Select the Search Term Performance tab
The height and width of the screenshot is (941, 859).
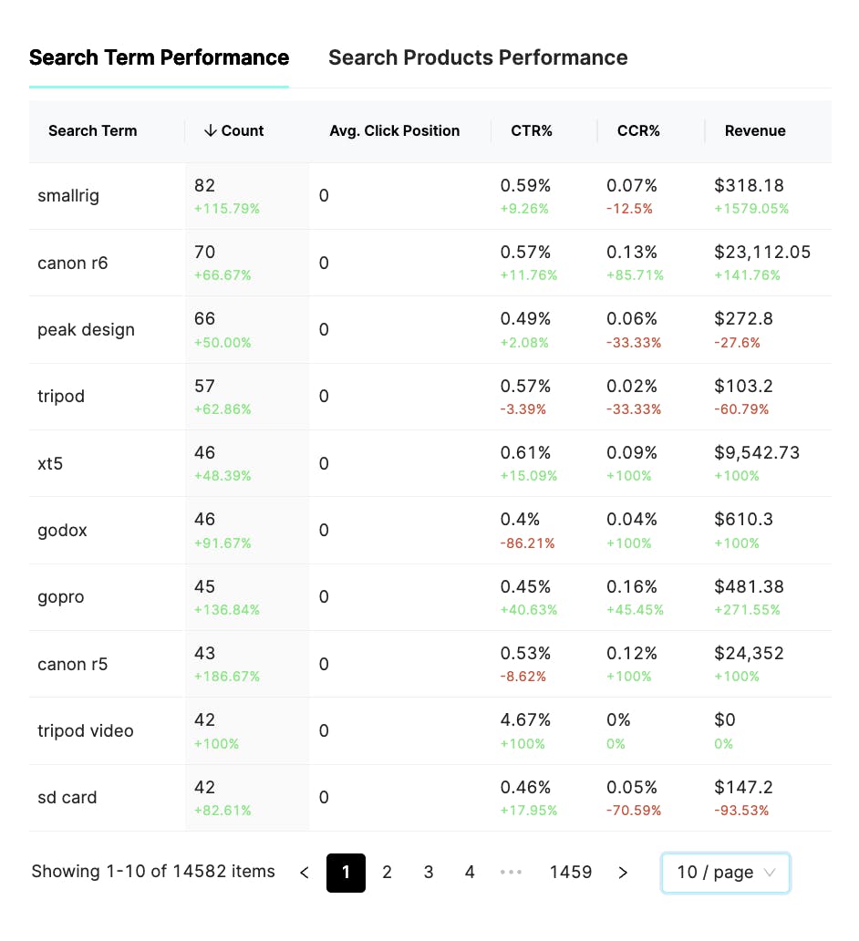tap(159, 57)
